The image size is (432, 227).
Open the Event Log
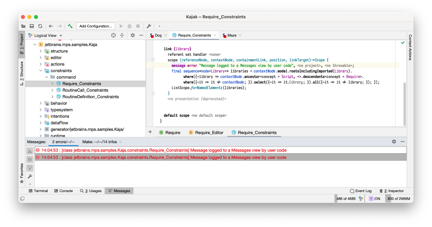361,191
